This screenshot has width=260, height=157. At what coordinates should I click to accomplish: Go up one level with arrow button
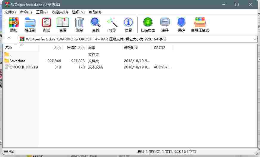[x=9, y=39]
